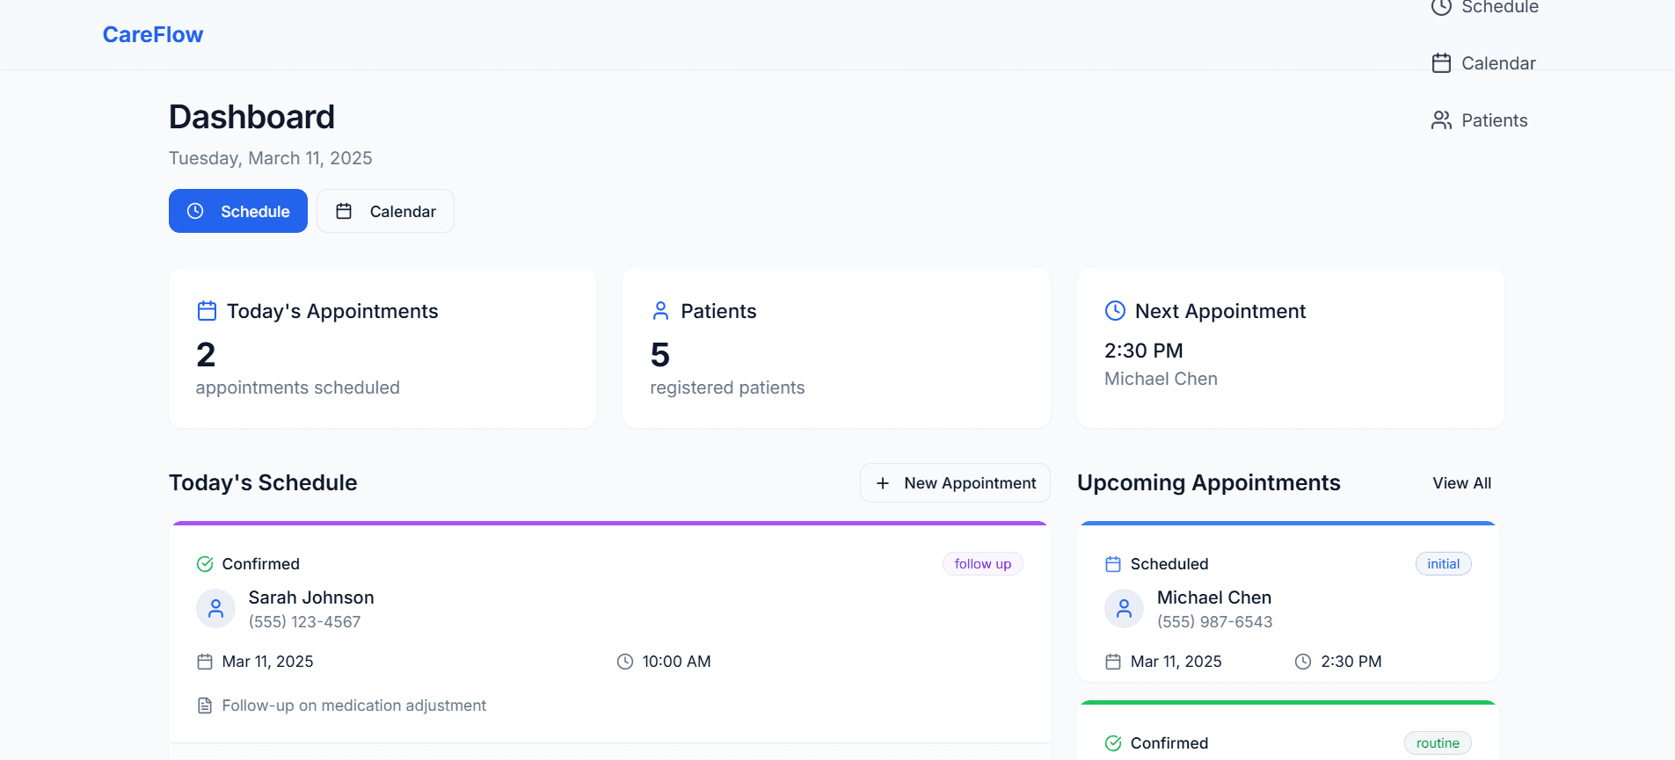Open Sarah Johnson's name
This screenshot has width=1675, height=760.
(311, 597)
